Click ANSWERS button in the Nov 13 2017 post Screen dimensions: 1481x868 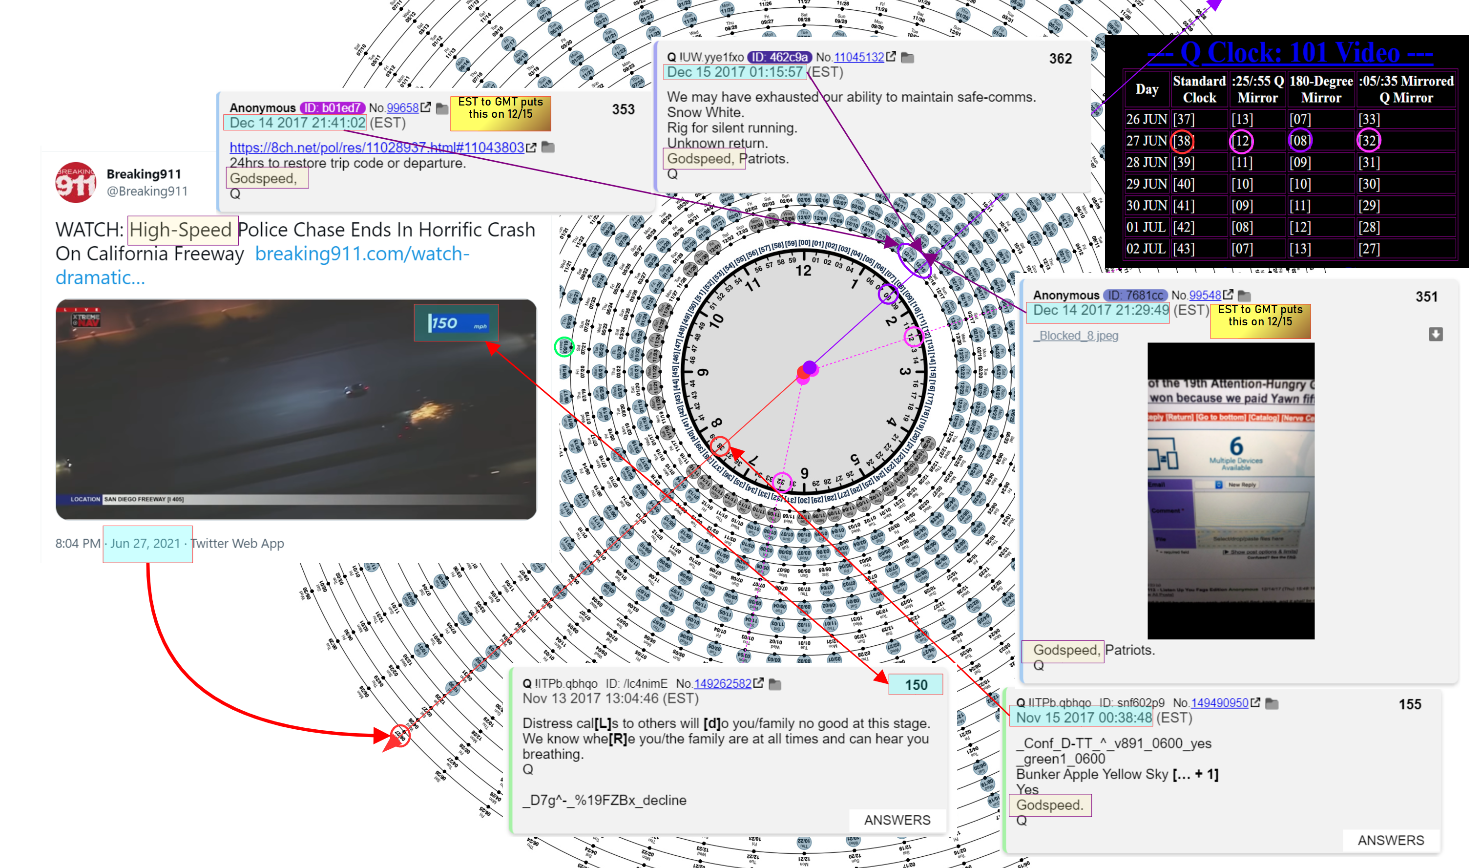click(897, 820)
